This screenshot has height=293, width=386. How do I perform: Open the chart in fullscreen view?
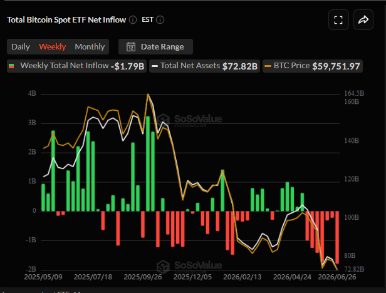coord(338,20)
